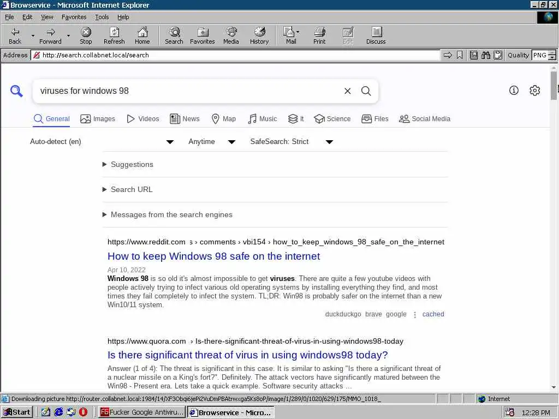Open the Help menu

click(x=123, y=17)
